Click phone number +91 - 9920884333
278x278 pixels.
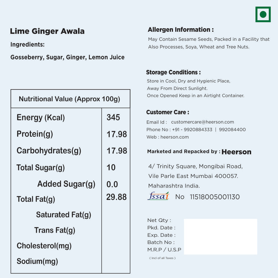pos(191,130)
